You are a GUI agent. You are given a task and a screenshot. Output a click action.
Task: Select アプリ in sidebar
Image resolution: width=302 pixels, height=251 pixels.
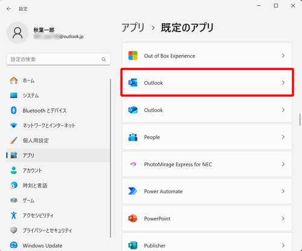(58, 155)
